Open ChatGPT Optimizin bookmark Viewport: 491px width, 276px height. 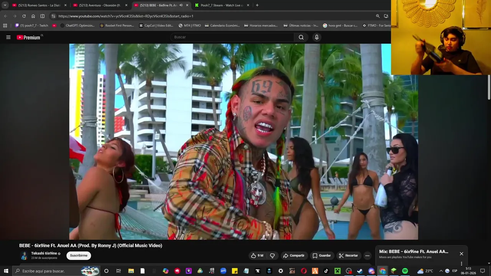click(x=77, y=26)
